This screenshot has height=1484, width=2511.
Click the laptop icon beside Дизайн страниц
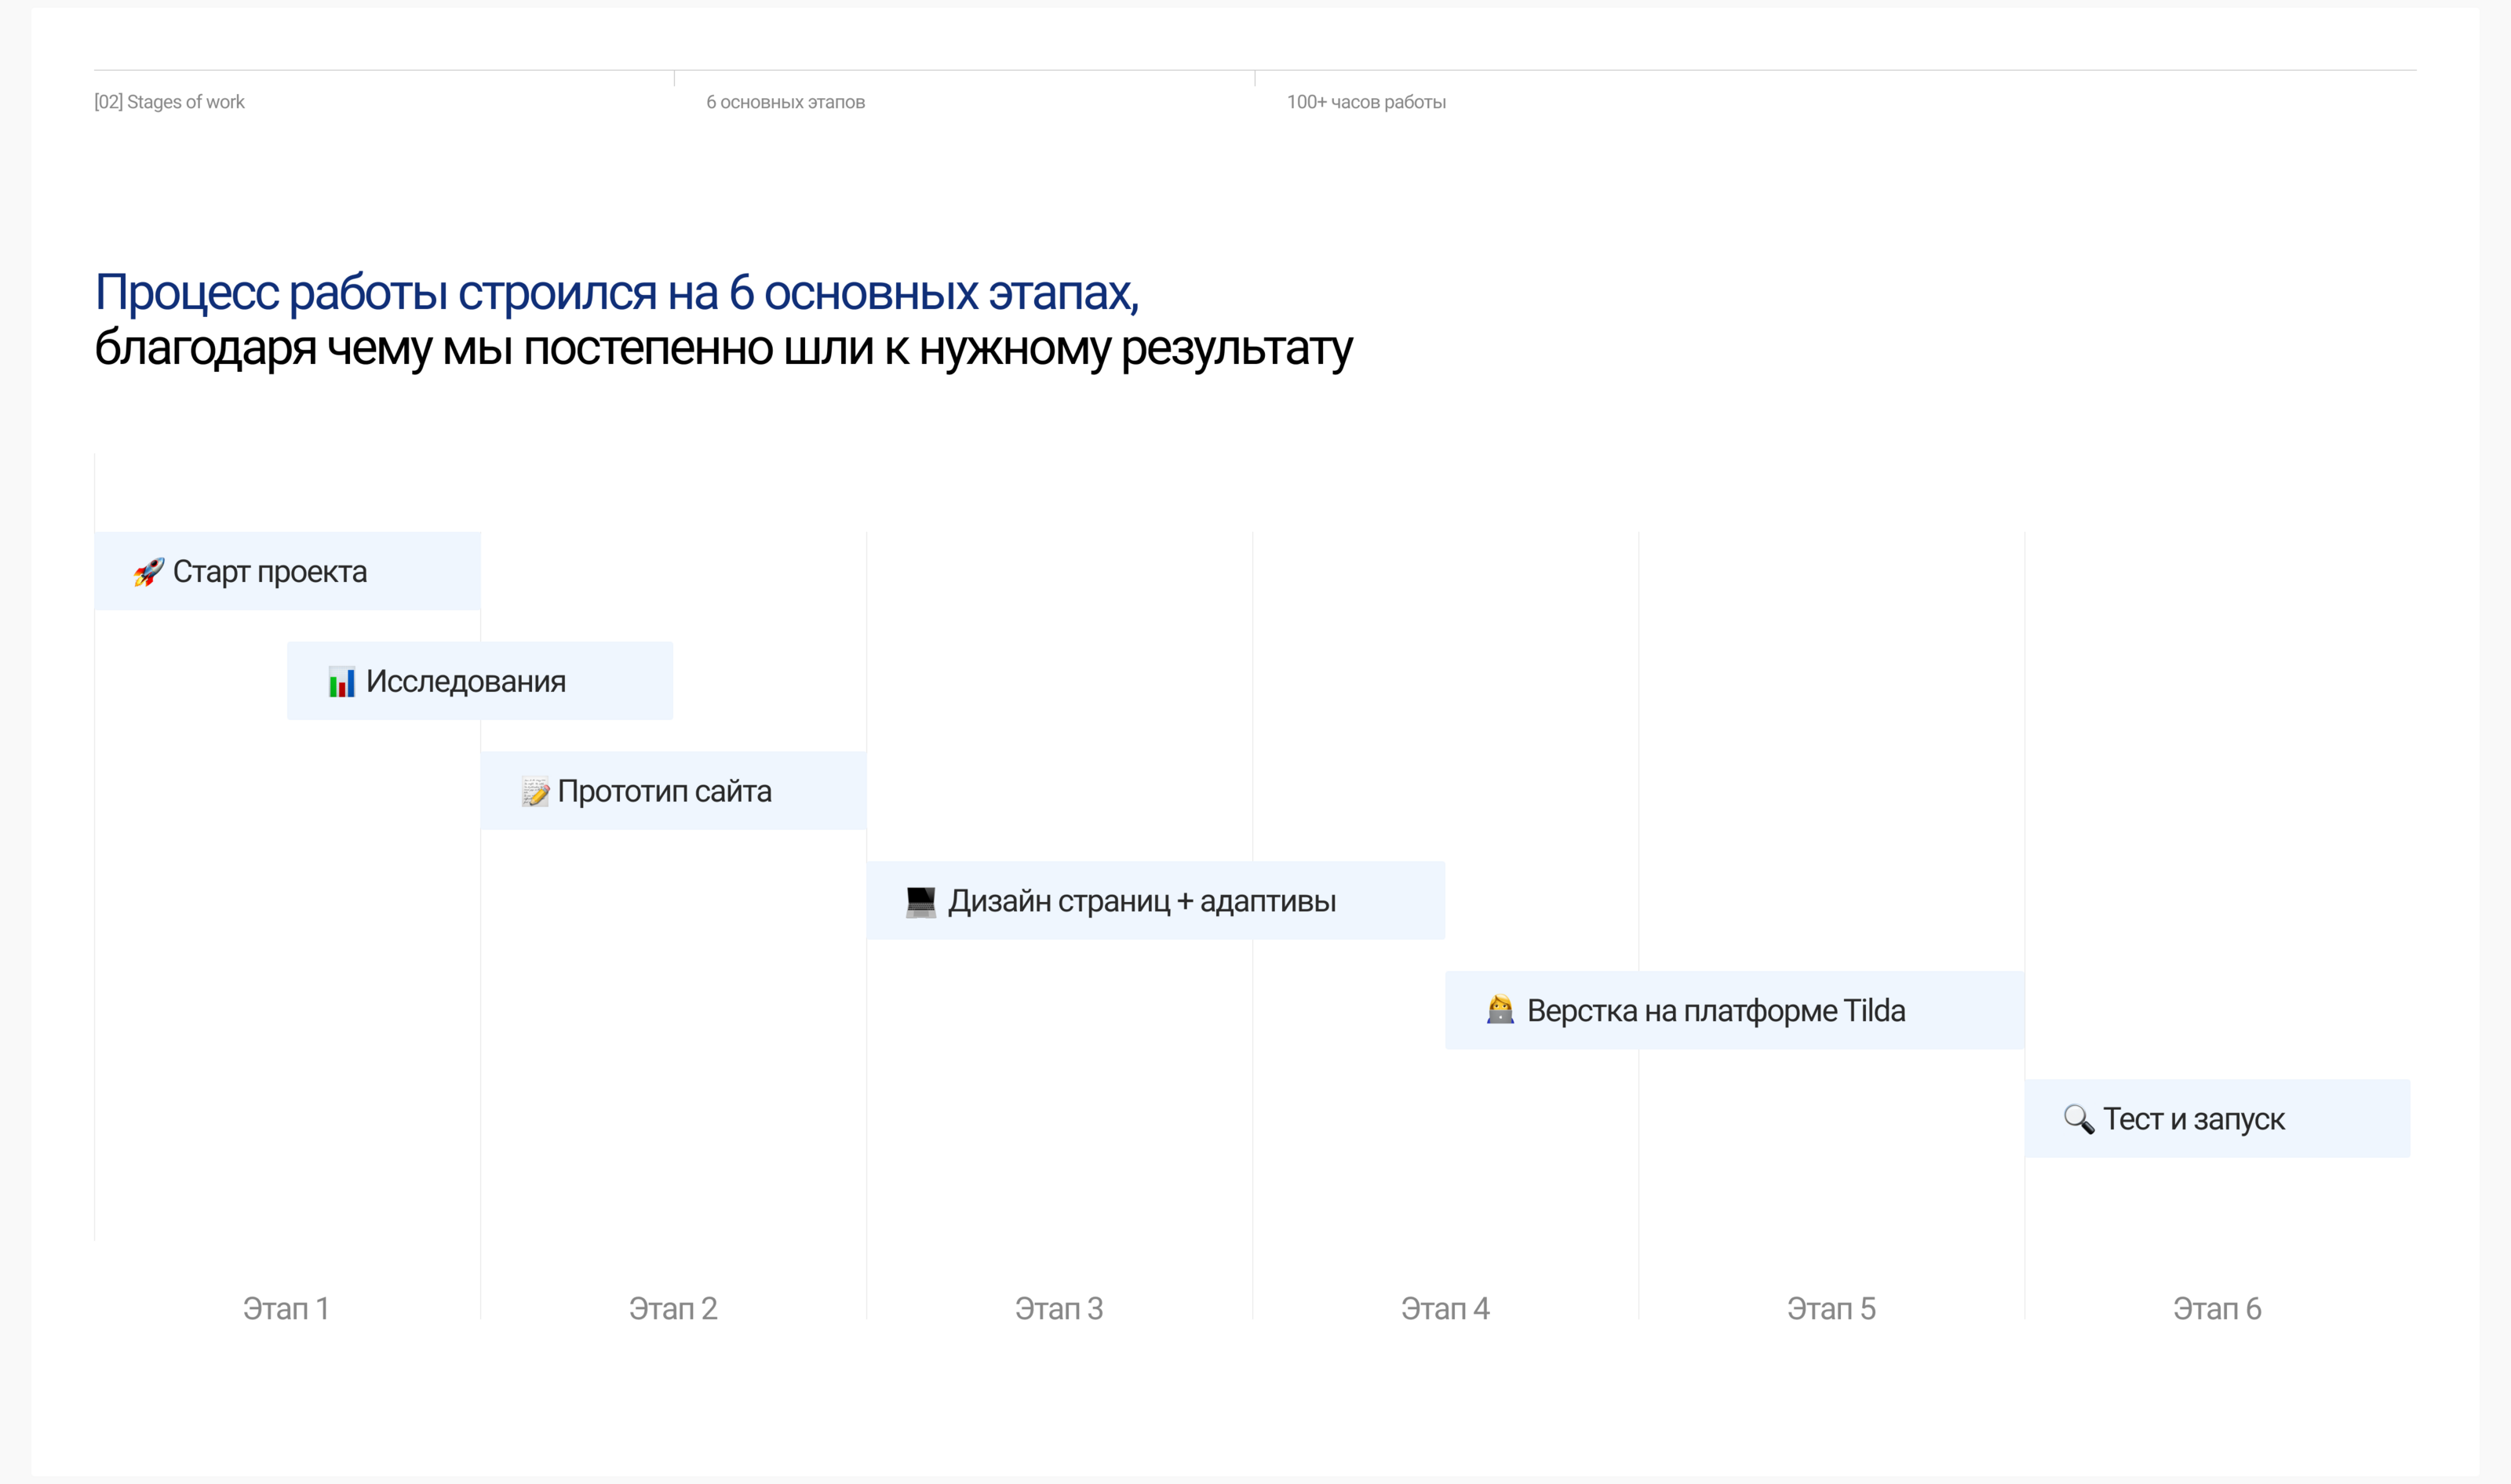920,902
